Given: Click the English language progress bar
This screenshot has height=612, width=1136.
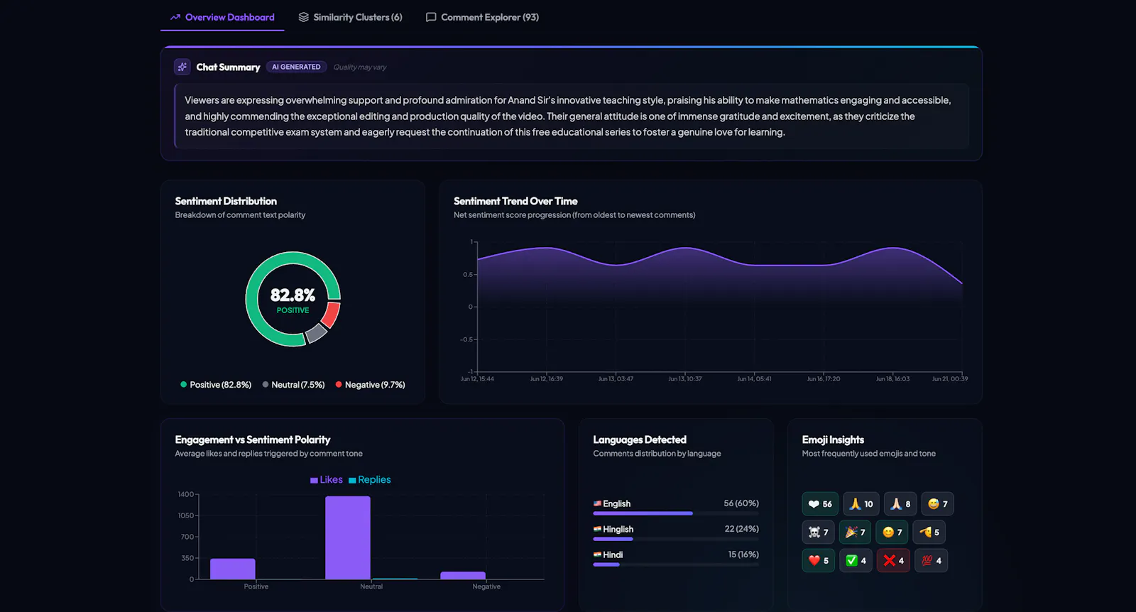Looking at the screenshot, I should click(x=676, y=513).
